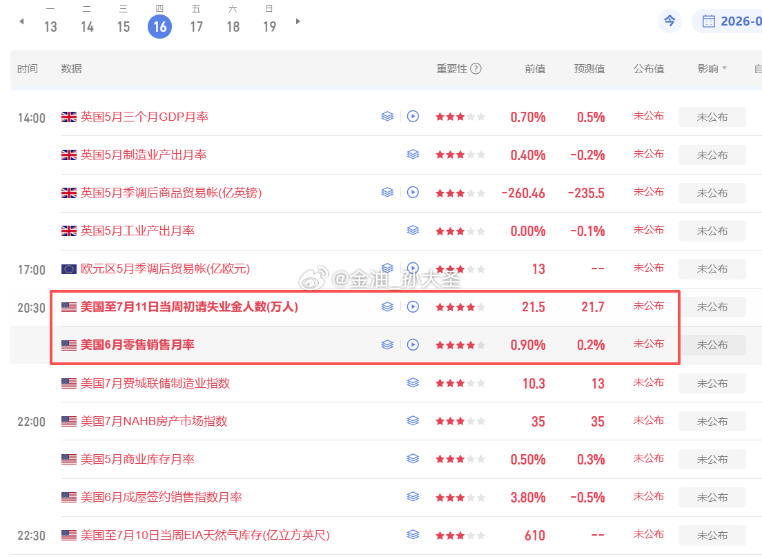Click 未公布 impact button for 英国GDP月率

tap(712, 117)
